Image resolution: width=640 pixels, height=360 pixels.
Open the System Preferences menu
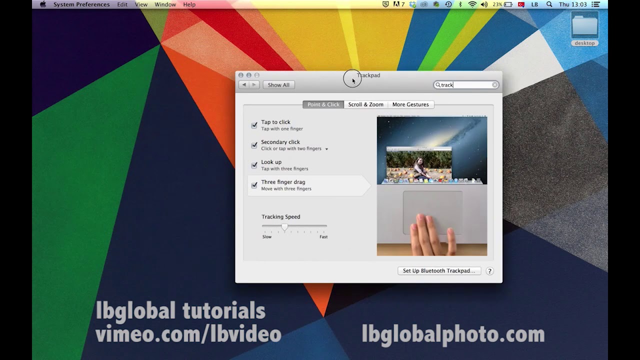81,4
